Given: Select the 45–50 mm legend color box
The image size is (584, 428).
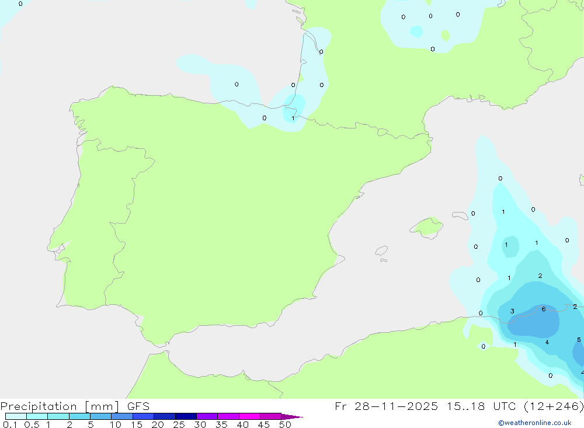Looking at the screenshot, I should coord(270,416).
